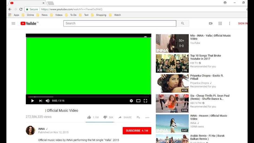
Task: Open the upload video camera icon
Action: pyautogui.click(x=211, y=24)
